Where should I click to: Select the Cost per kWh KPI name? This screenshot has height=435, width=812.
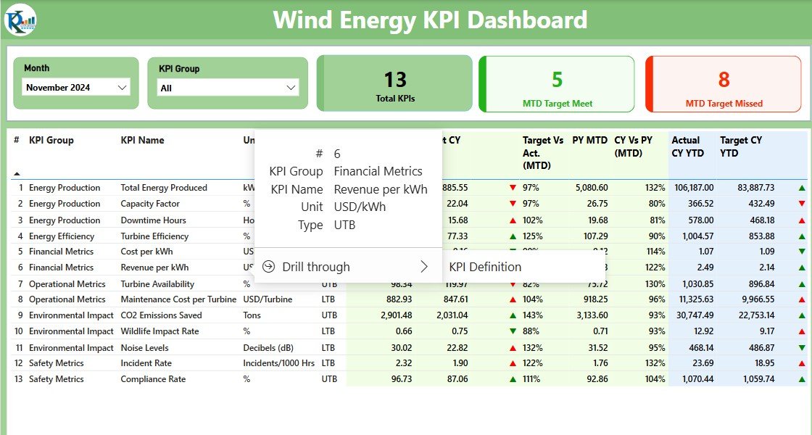(146, 252)
